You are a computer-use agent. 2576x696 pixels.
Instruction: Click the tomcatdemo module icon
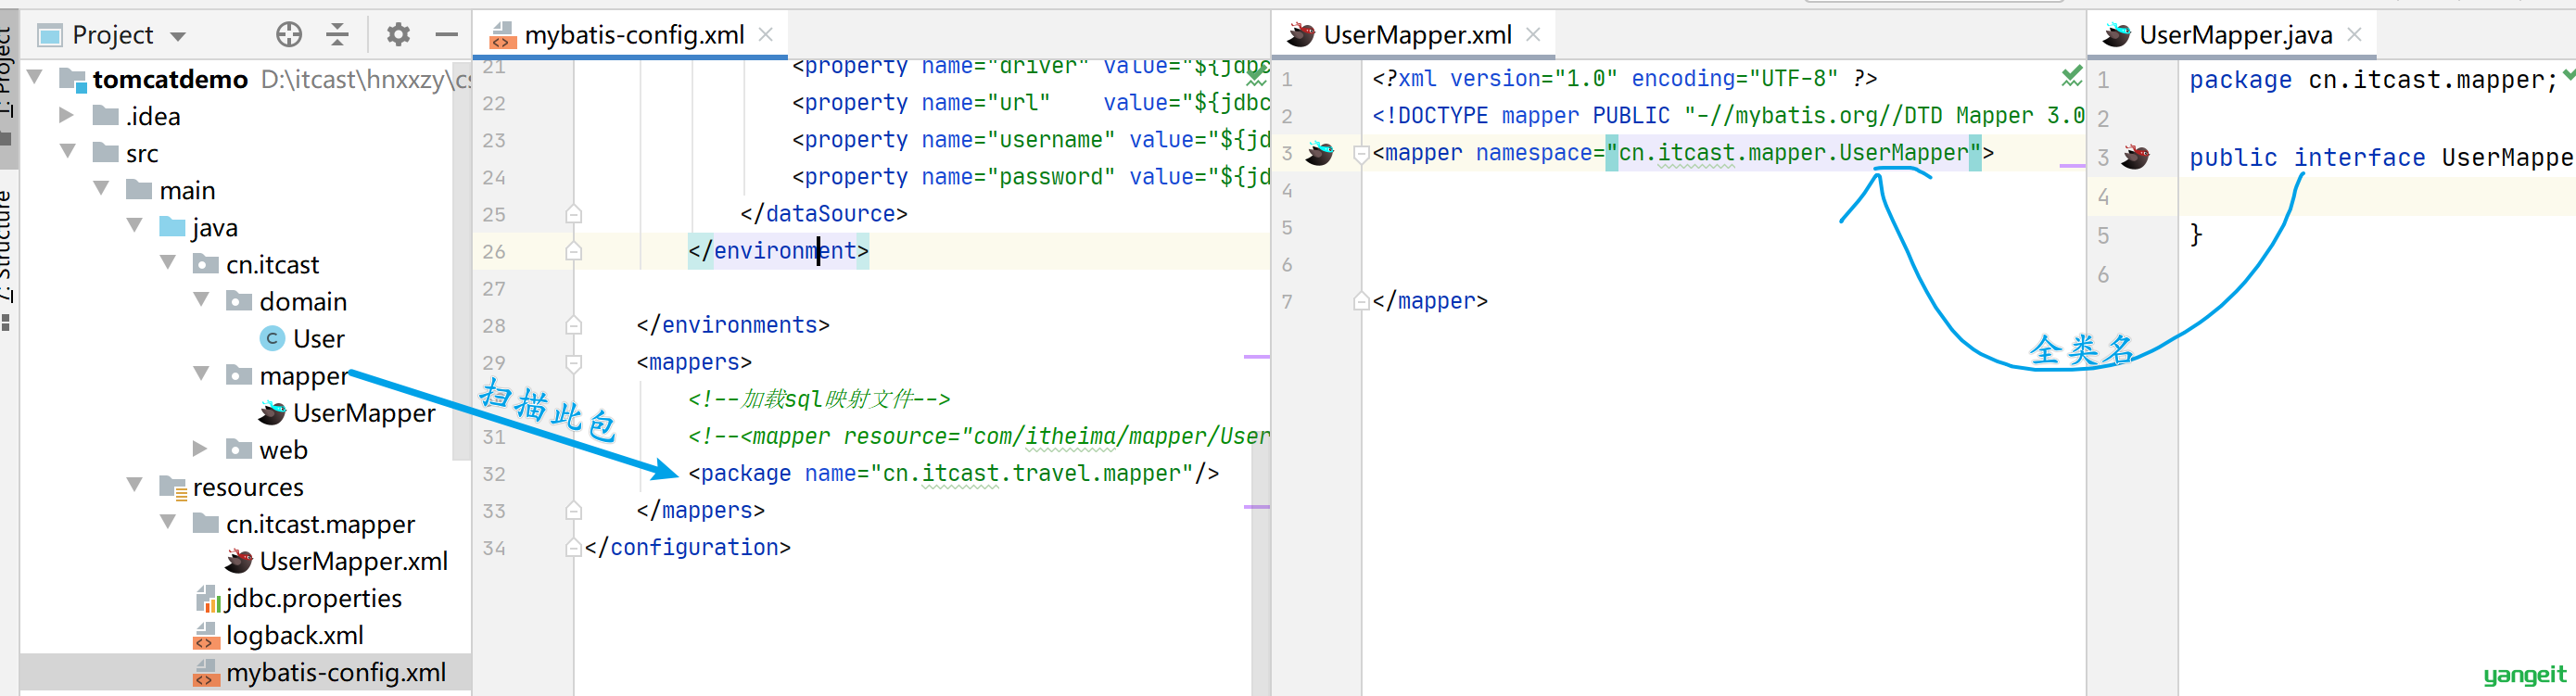(72, 79)
